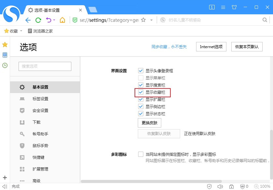
Task: Open the mobile device panel in the sidebar
Action: [5, 55]
